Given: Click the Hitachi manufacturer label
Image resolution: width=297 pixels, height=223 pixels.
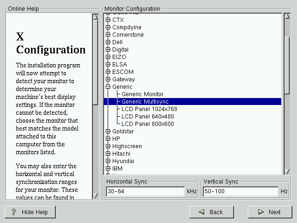Looking at the screenshot, I should click(121, 154).
